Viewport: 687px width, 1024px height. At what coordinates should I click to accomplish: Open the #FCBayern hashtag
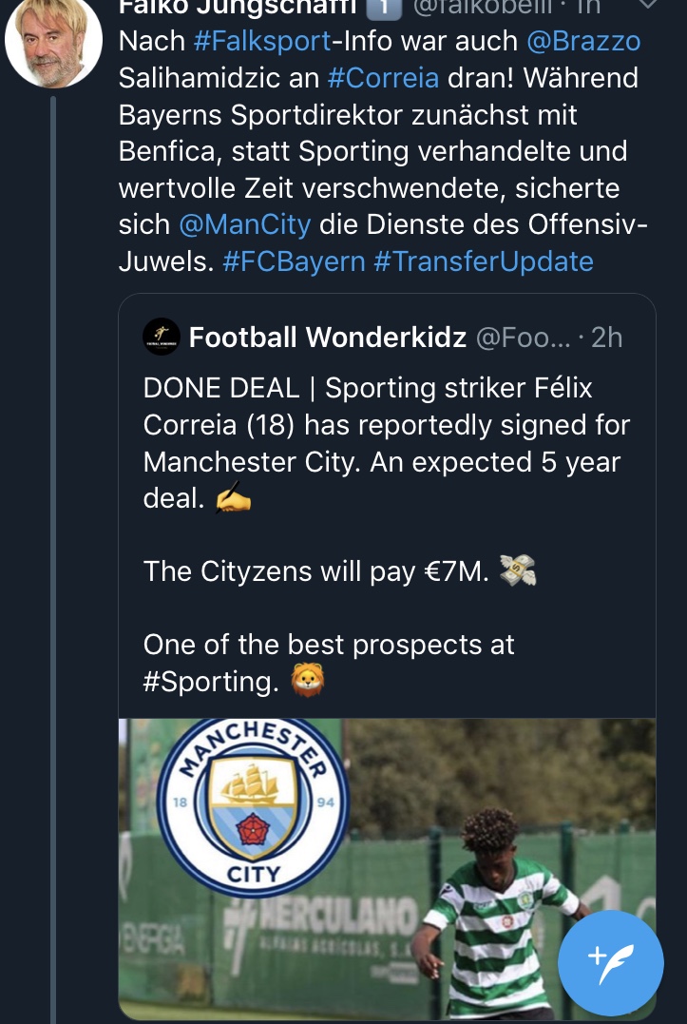pos(294,261)
